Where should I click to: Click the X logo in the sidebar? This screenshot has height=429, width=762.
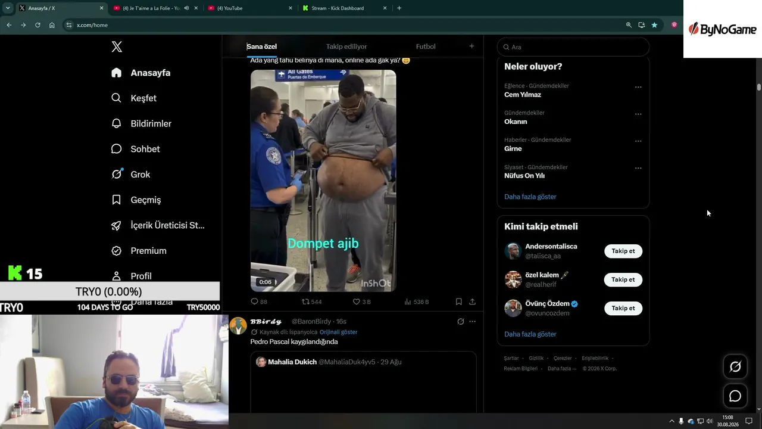[x=117, y=47]
